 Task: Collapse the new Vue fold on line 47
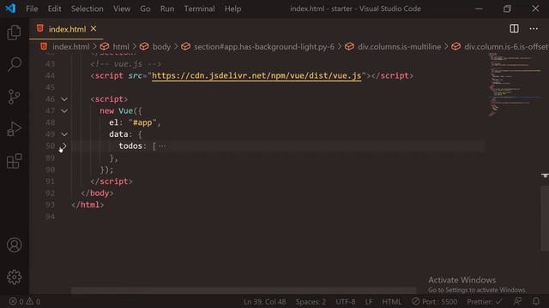(x=64, y=111)
